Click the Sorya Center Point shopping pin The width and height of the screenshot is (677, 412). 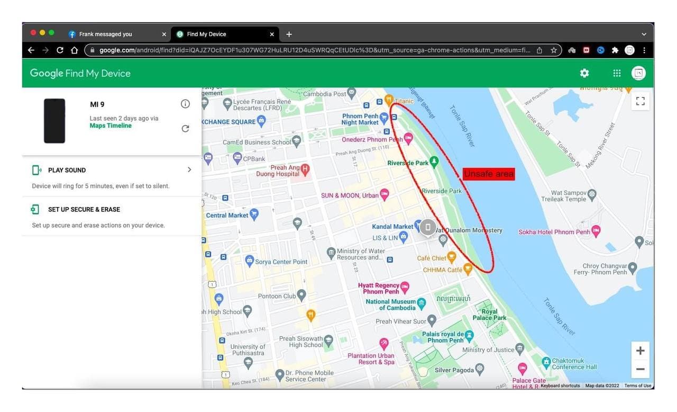[250, 261]
